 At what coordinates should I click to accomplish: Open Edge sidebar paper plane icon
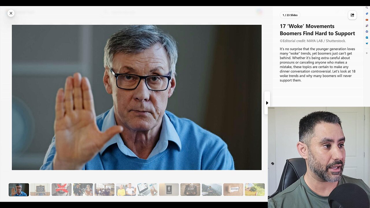367,43
